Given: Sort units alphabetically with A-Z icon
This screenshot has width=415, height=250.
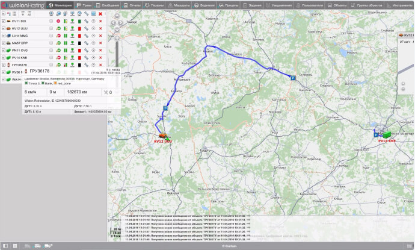Looking at the screenshot, I should [9, 13].
